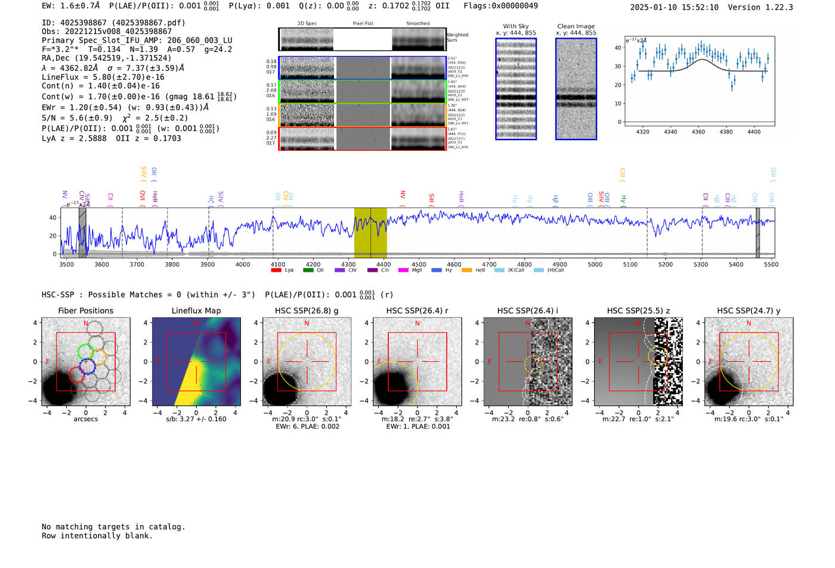Select the red-bordered 2D spectrum fiber row
This screenshot has height=568, width=835.
coord(363,138)
